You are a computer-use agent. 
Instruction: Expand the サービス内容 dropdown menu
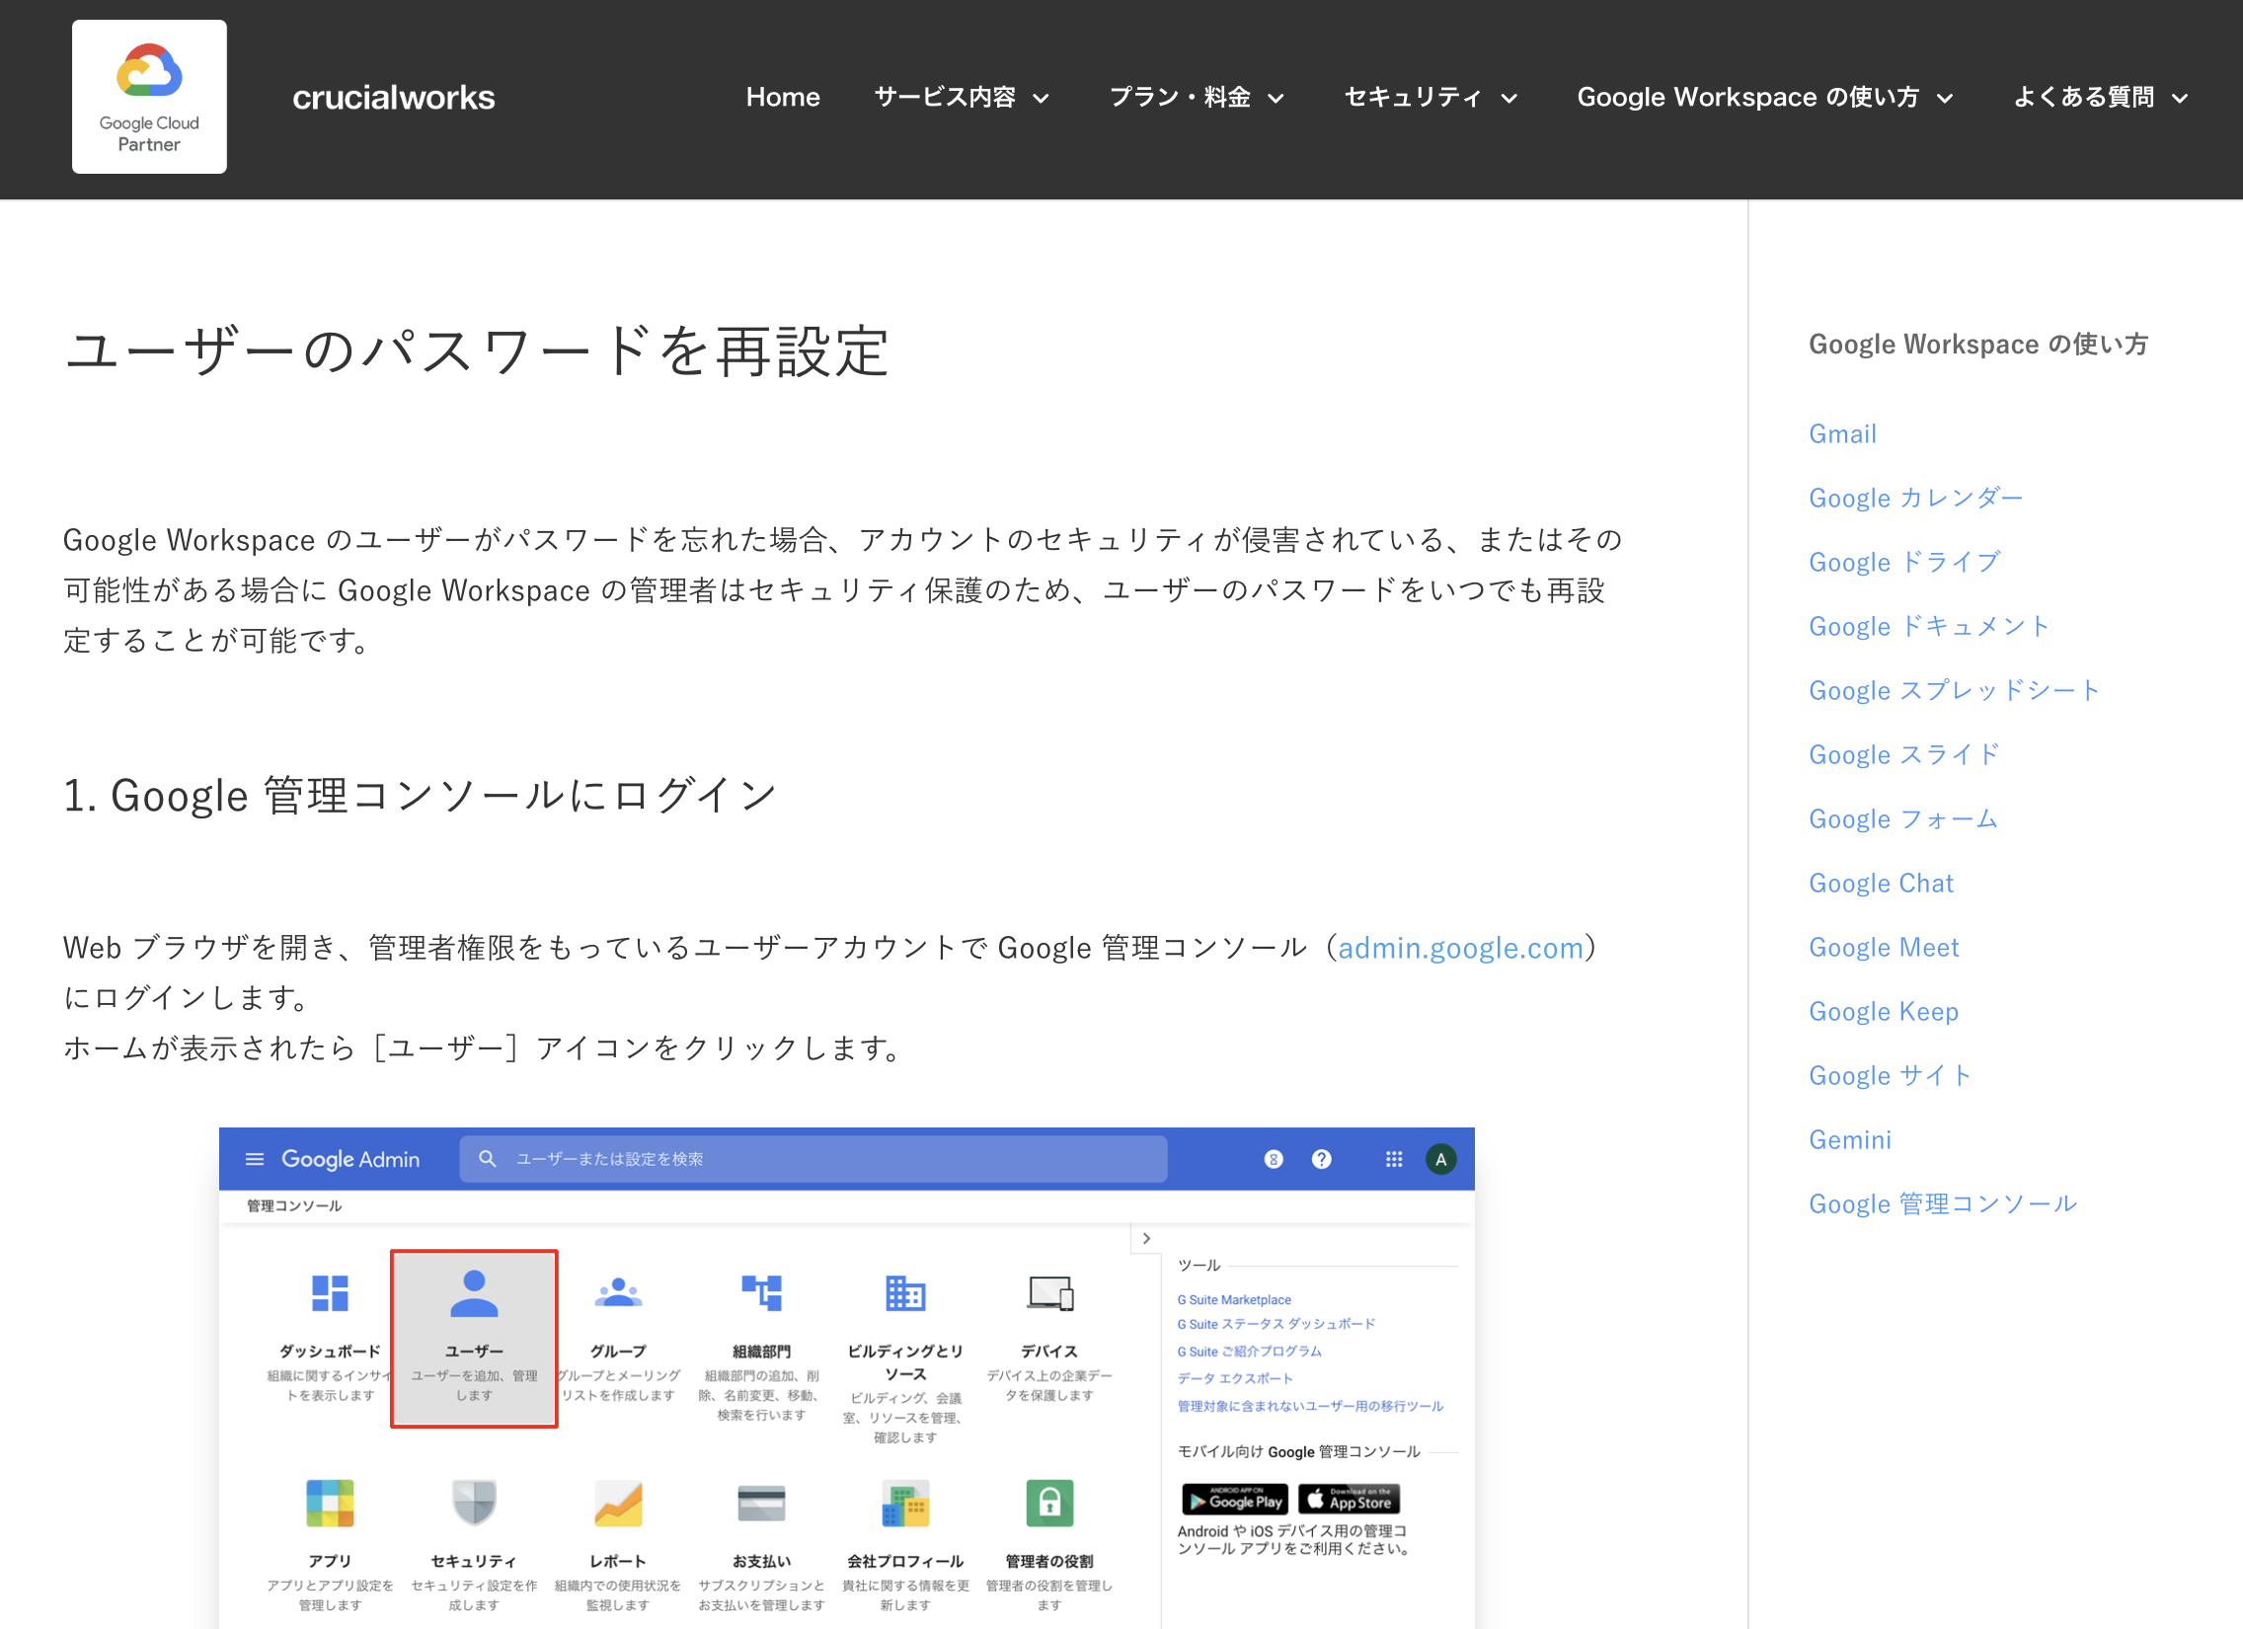[x=962, y=97]
